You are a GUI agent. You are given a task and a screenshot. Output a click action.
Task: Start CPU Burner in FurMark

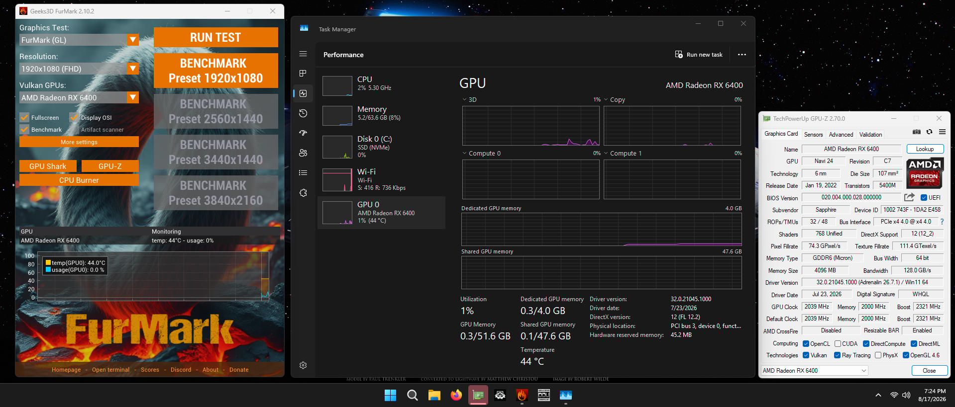tap(79, 180)
